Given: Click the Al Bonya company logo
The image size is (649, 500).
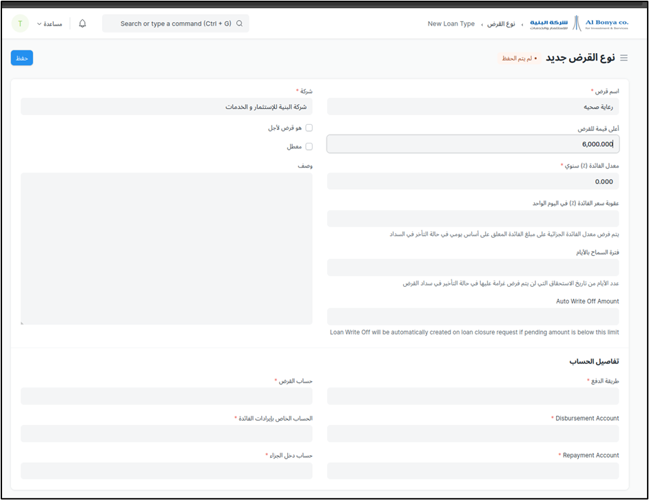Looking at the screenshot, I should [x=579, y=23].
